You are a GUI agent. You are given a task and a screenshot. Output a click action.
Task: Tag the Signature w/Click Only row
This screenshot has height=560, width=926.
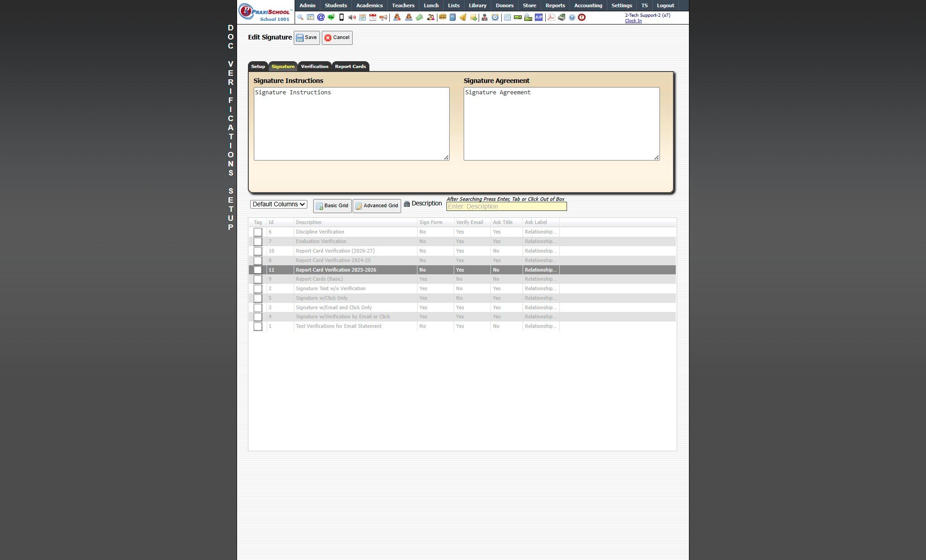click(x=257, y=298)
